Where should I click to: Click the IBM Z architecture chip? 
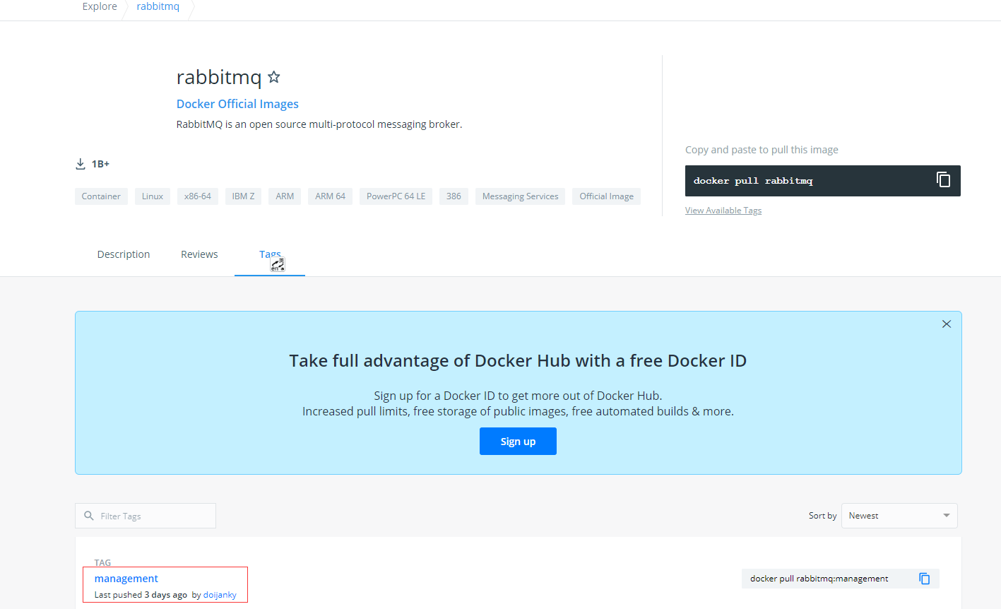[243, 196]
